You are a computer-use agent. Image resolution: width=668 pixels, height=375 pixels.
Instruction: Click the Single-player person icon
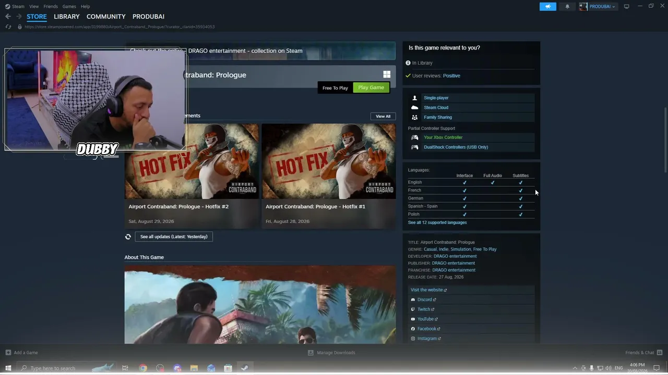click(x=414, y=98)
